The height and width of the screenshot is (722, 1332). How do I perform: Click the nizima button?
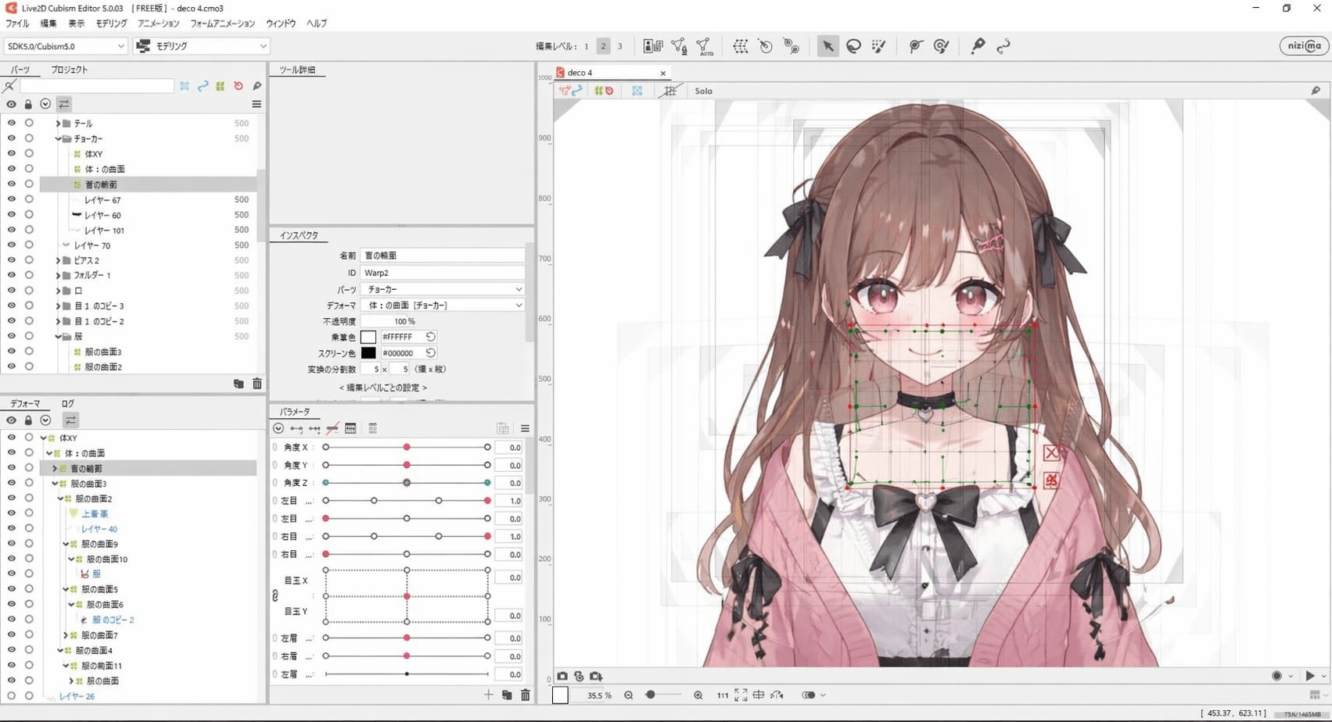pos(1304,46)
